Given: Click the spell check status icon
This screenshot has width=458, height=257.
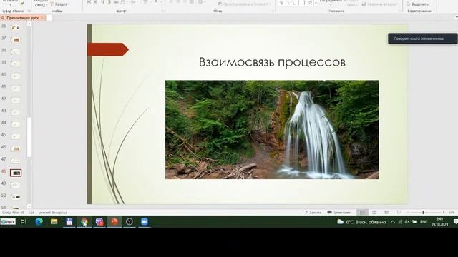Looking at the screenshot, I should click(31, 213).
